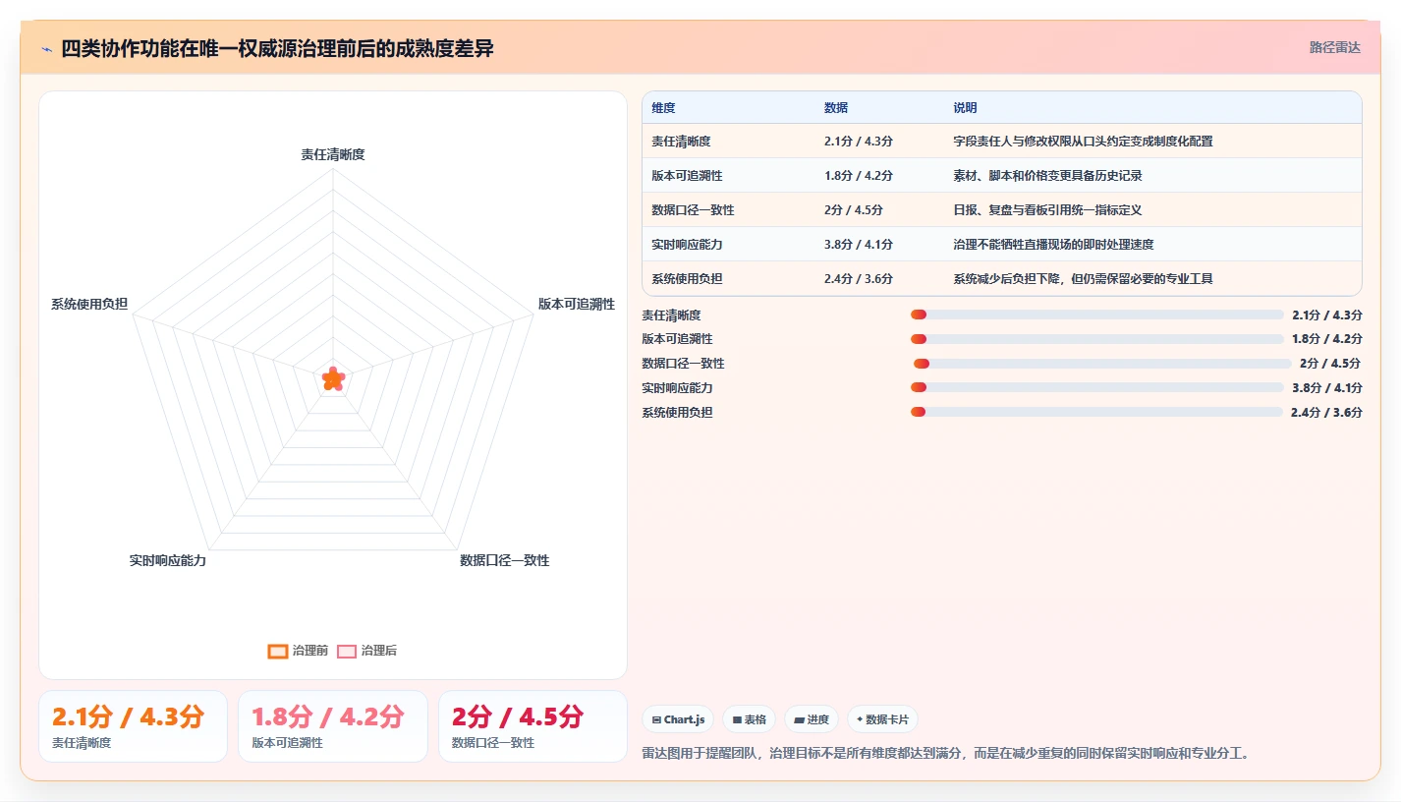Select the 实时响应能力 cell in the table
The image size is (1401, 802).
click(x=687, y=244)
